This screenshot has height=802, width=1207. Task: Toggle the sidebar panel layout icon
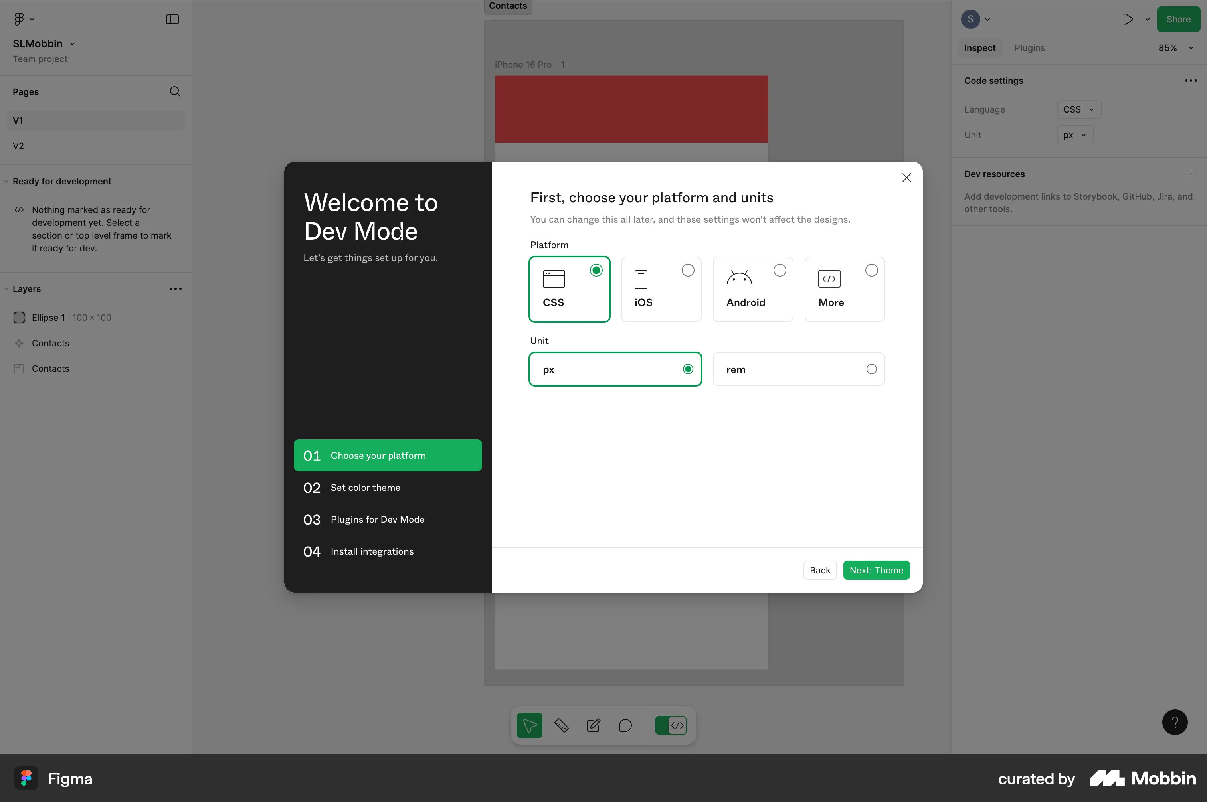click(172, 19)
